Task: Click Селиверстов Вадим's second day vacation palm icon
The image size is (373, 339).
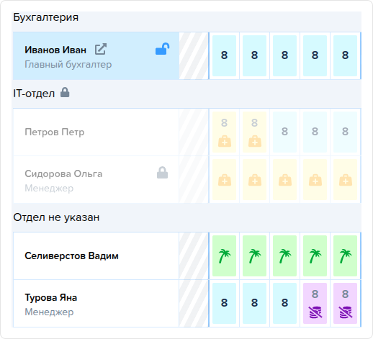Action: [255, 256]
